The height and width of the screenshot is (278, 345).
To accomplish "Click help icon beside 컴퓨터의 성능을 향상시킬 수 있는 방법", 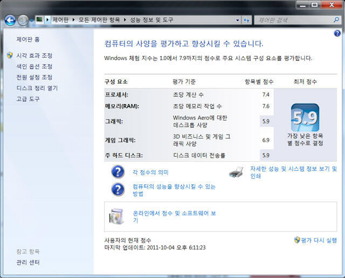I will pyautogui.click(x=118, y=190).
